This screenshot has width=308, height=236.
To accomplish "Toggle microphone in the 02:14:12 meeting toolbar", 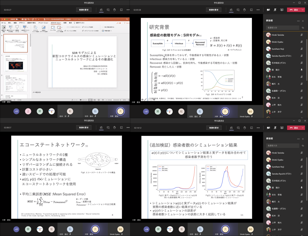I will click(x=275, y=128).
